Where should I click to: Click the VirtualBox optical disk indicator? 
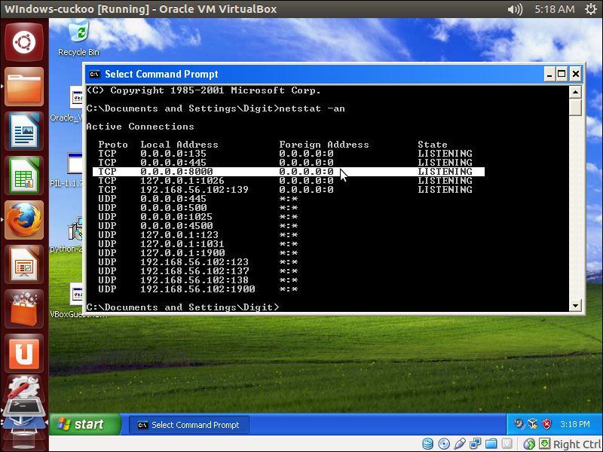tap(444, 444)
